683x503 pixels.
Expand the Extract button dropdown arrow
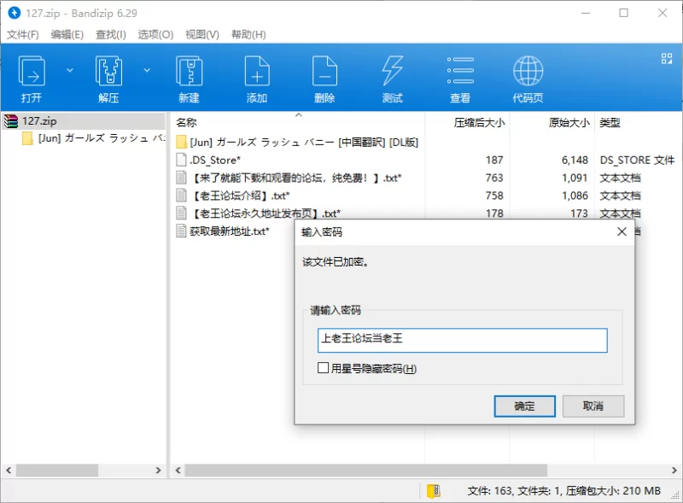(147, 70)
